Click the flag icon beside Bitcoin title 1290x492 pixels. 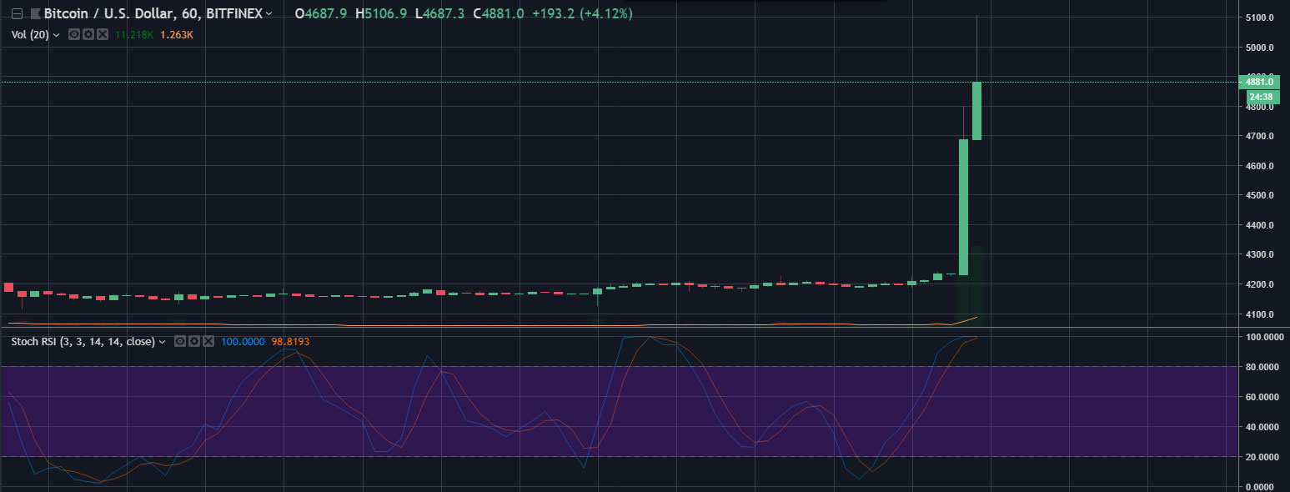(x=34, y=14)
